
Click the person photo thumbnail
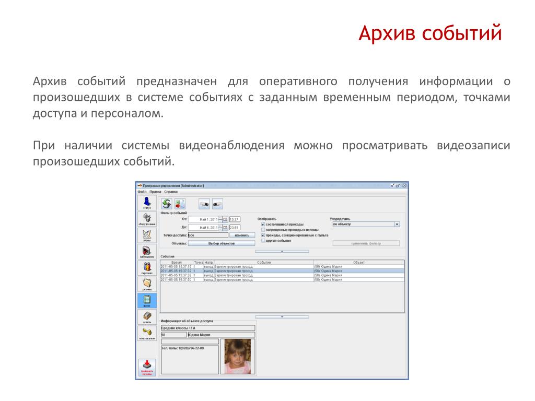coord(238,356)
